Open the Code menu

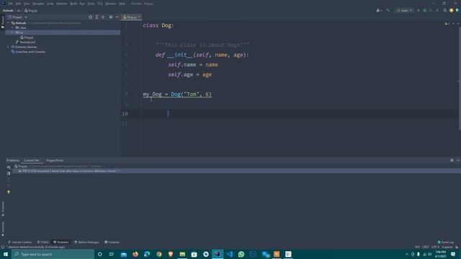click(50, 4)
